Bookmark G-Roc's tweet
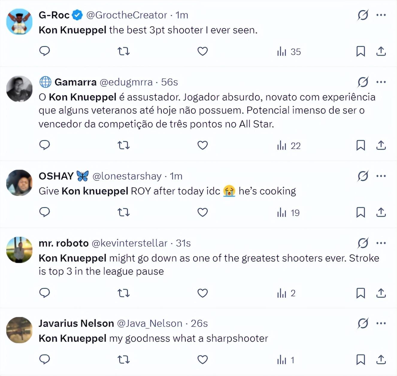This screenshot has width=397, height=376. [360, 51]
